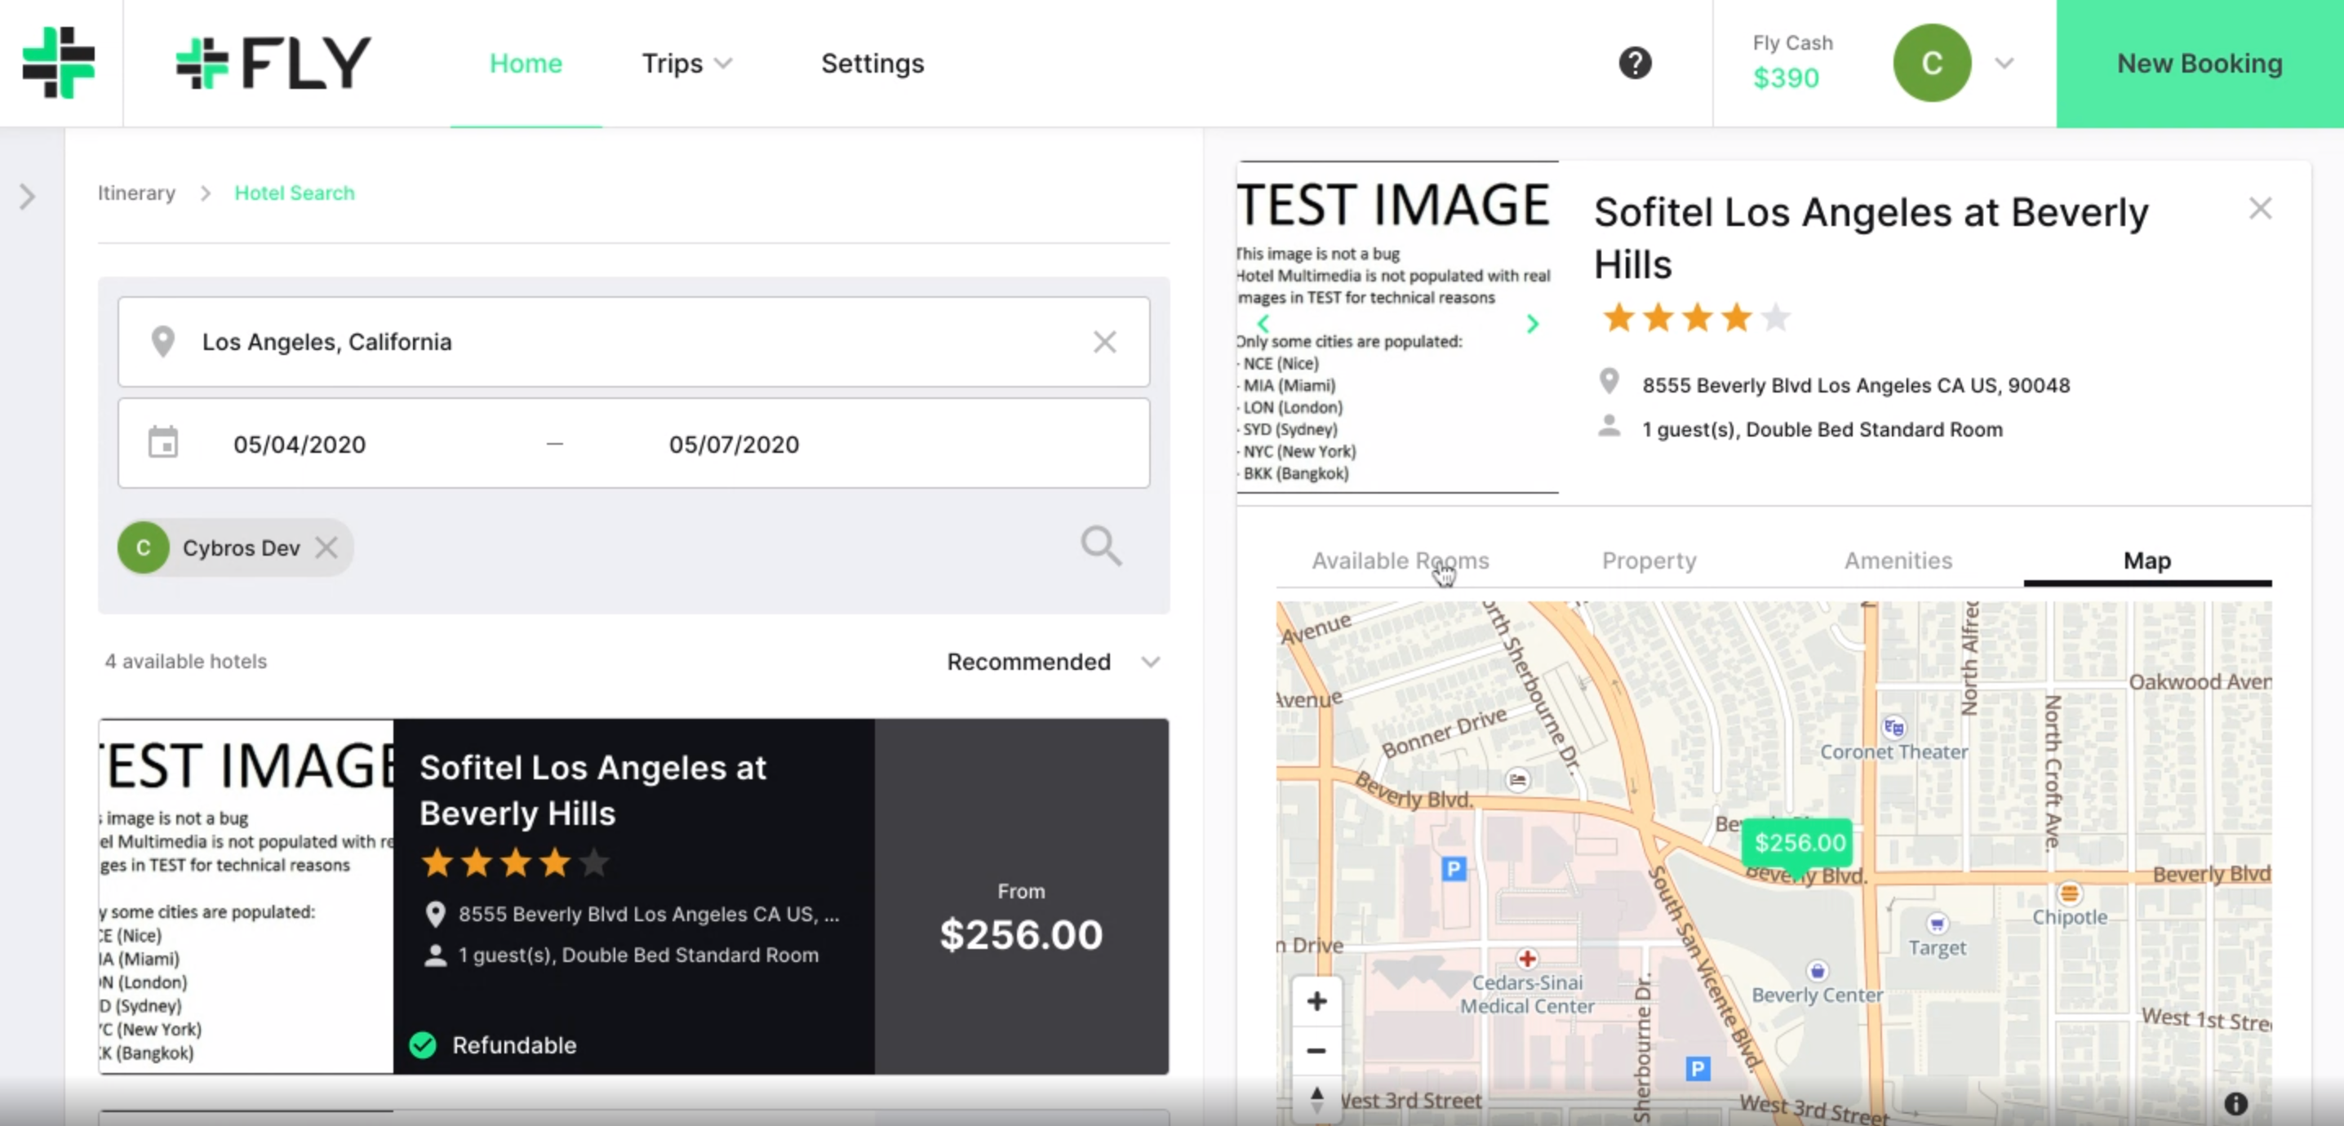Close the Sofitel hotel details panel
The width and height of the screenshot is (2344, 1126).
2260,209
